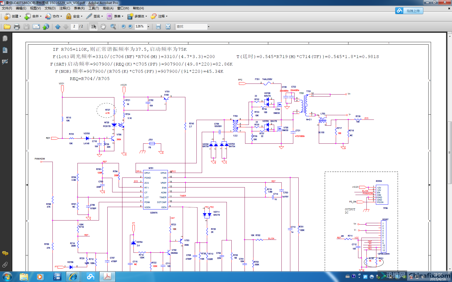Open the media player taskbar icon
The width and height of the screenshot is (452, 282).
(40, 277)
